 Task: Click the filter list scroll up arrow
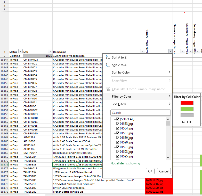click(168, 119)
